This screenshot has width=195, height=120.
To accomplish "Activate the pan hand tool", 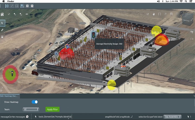I will point(154,14).
